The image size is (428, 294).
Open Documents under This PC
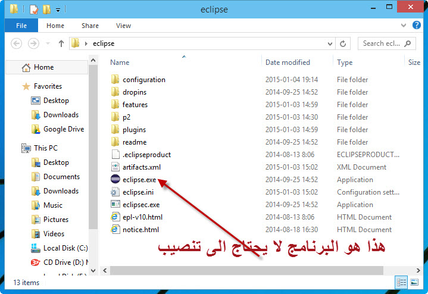55,177
